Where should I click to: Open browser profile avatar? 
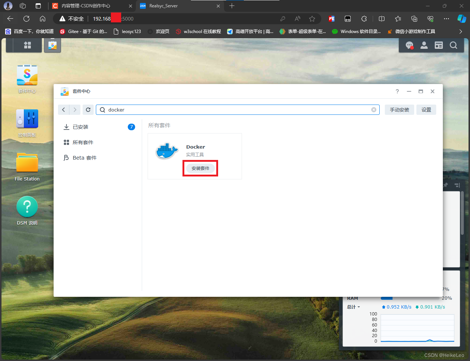[x=8, y=6]
